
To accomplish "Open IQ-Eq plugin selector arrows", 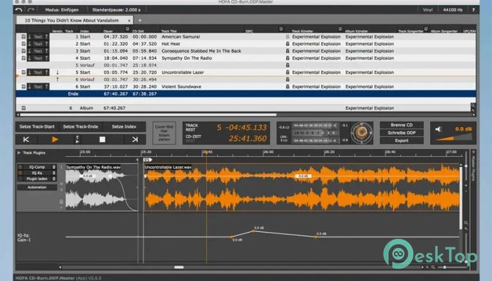I will [54, 173].
